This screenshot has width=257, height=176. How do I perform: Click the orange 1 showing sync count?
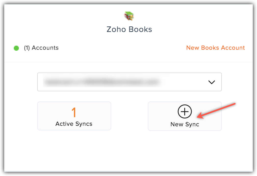click(x=74, y=112)
